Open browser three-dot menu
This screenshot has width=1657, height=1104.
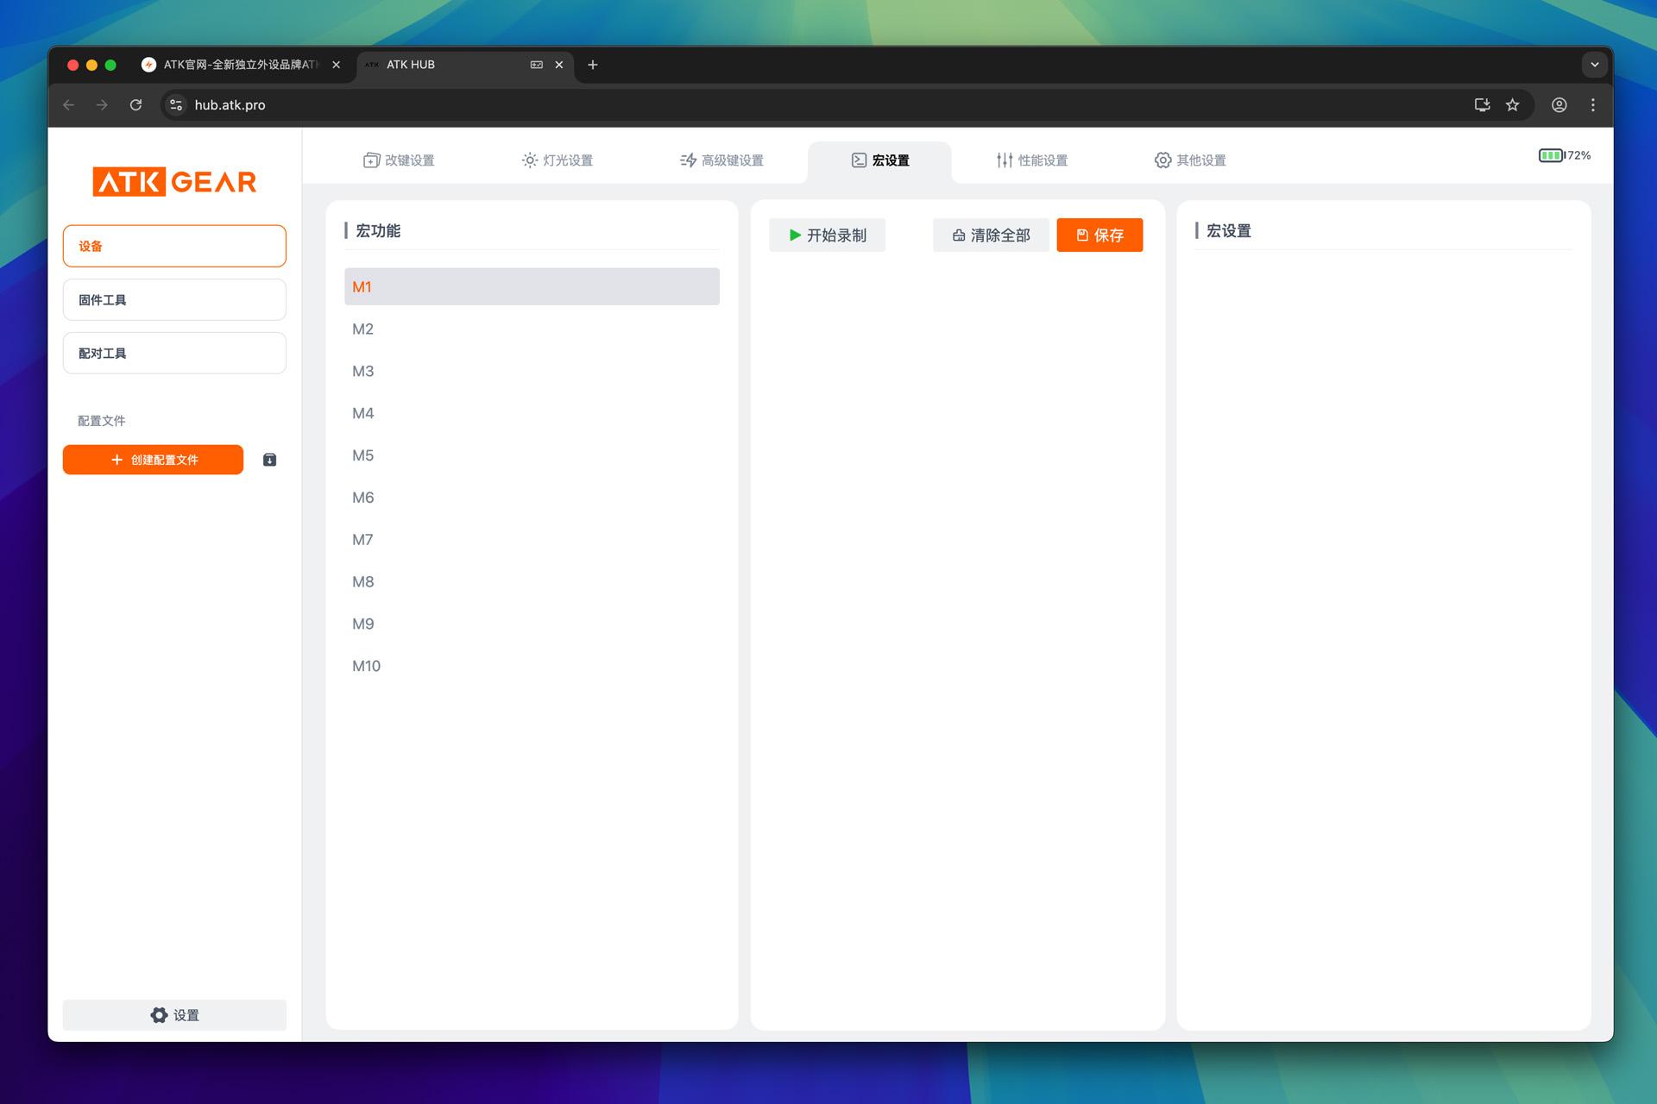(x=1592, y=105)
